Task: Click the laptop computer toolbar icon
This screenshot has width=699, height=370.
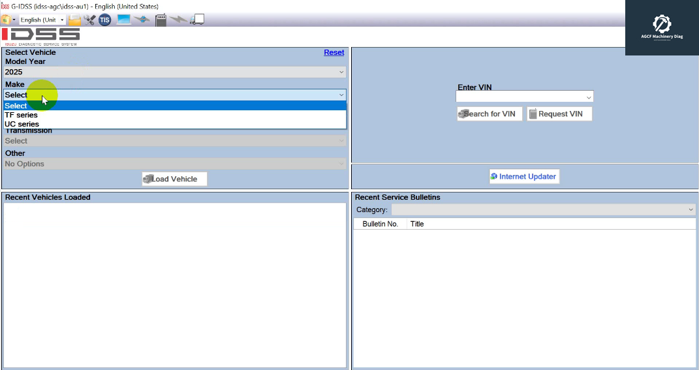Action: [x=124, y=20]
